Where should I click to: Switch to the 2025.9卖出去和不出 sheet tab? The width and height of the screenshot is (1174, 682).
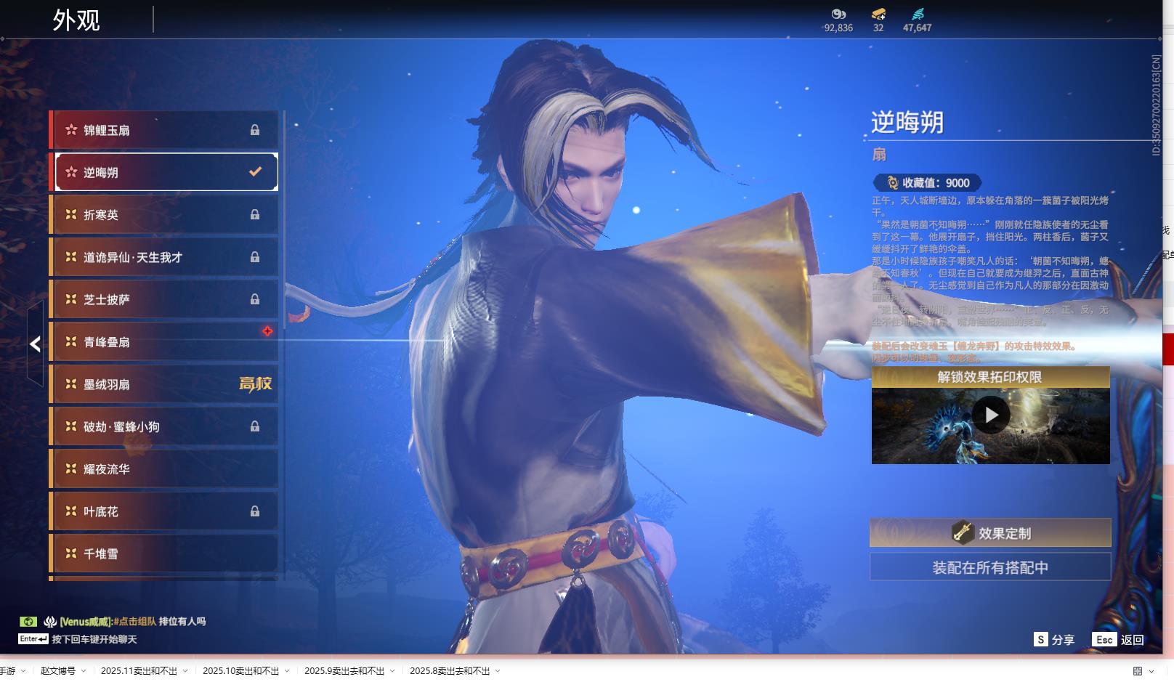(x=344, y=671)
